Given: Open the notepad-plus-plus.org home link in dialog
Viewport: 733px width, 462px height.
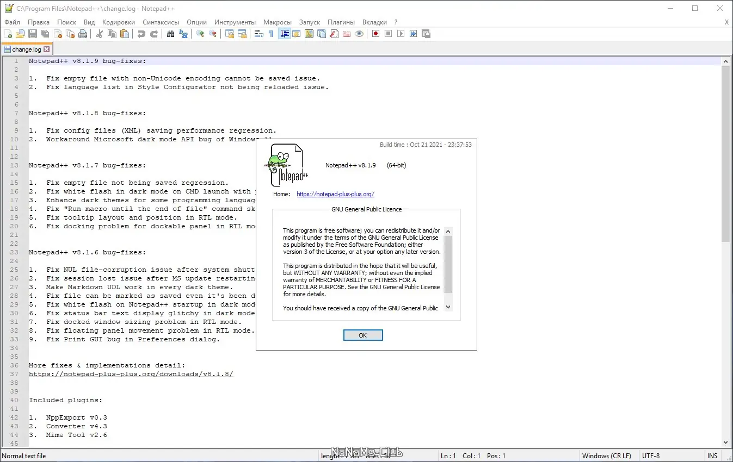Looking at the screenshot, I should (x=335, y=194).
